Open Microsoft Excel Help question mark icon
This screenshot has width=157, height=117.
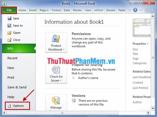pyautogui.click(x=135, y=10)
